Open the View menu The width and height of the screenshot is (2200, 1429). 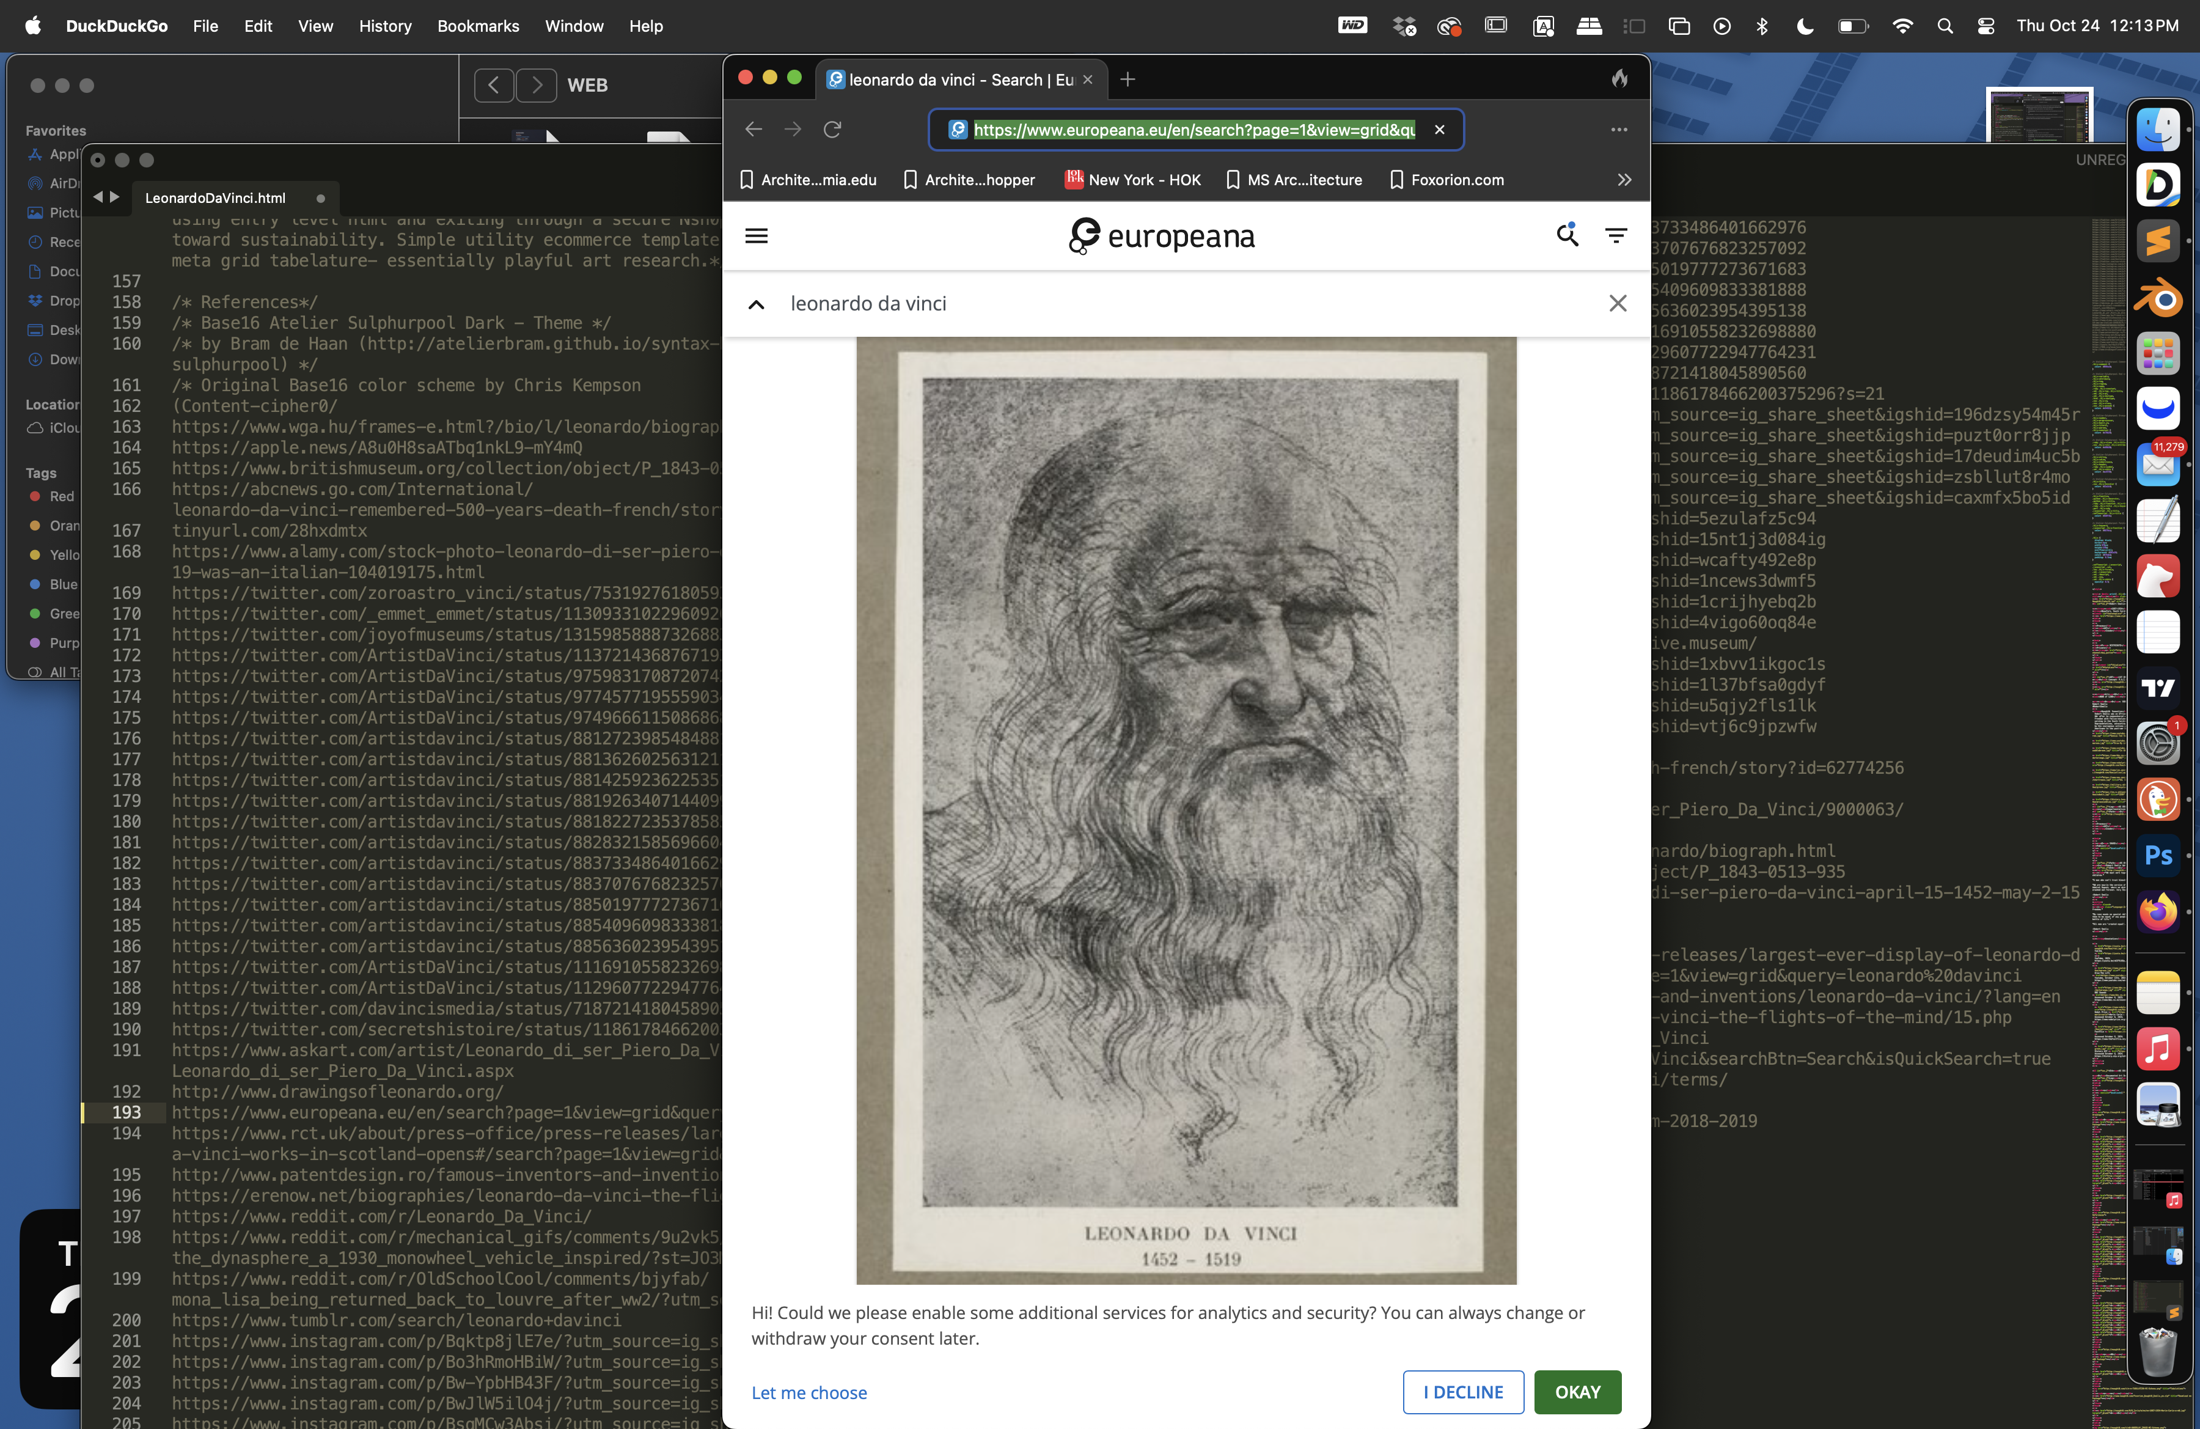[x=315, y=26]
